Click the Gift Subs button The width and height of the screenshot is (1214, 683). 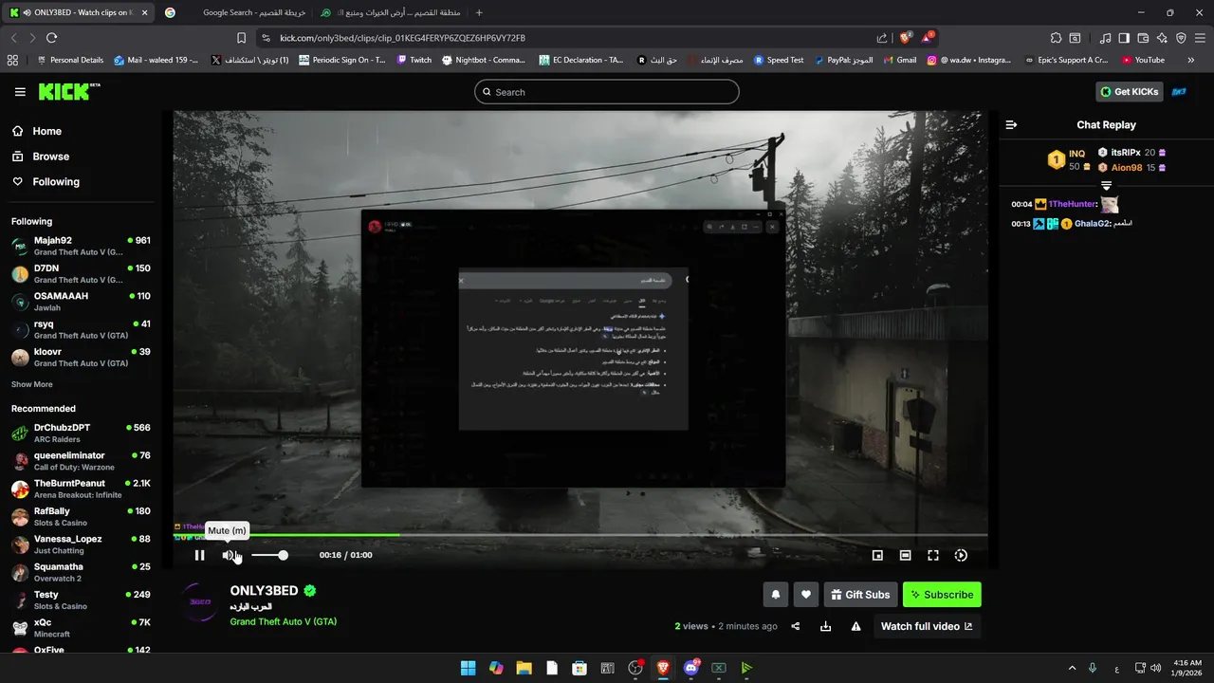point(860,595)
